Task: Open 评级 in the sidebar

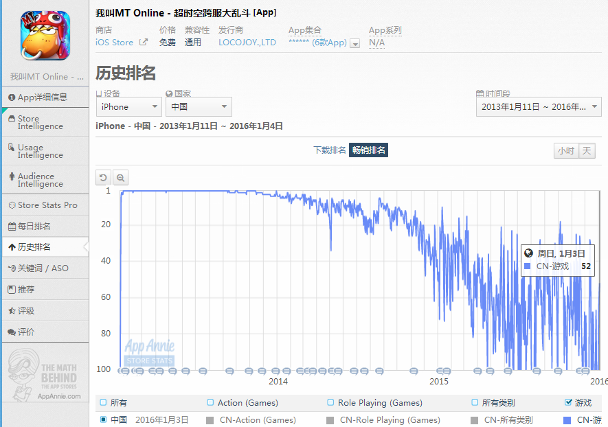Action: [x=45, y=311]
